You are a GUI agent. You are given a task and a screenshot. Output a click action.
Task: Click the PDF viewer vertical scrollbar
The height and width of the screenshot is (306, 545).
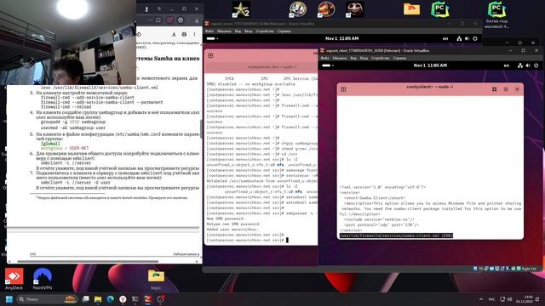point(201,129)
